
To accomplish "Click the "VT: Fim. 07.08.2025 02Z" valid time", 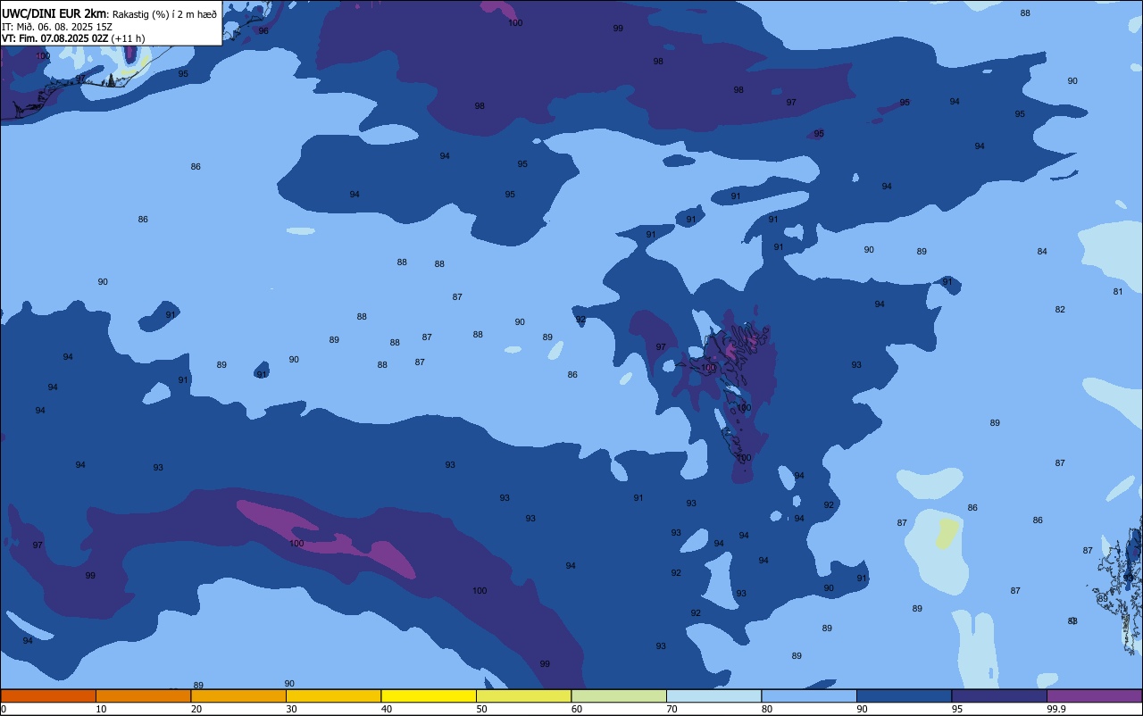I will click(x=54, y=38).
